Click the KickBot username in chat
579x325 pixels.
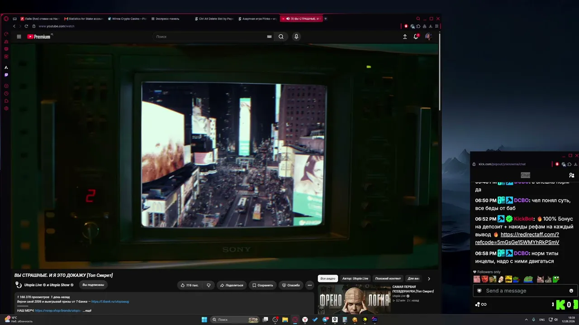pos(523,219)
